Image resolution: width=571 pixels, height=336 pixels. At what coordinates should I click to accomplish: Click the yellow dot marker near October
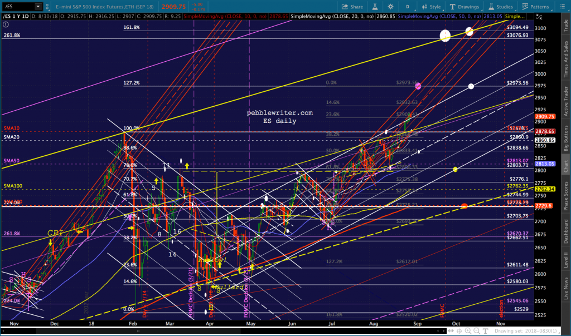(455, 169)
